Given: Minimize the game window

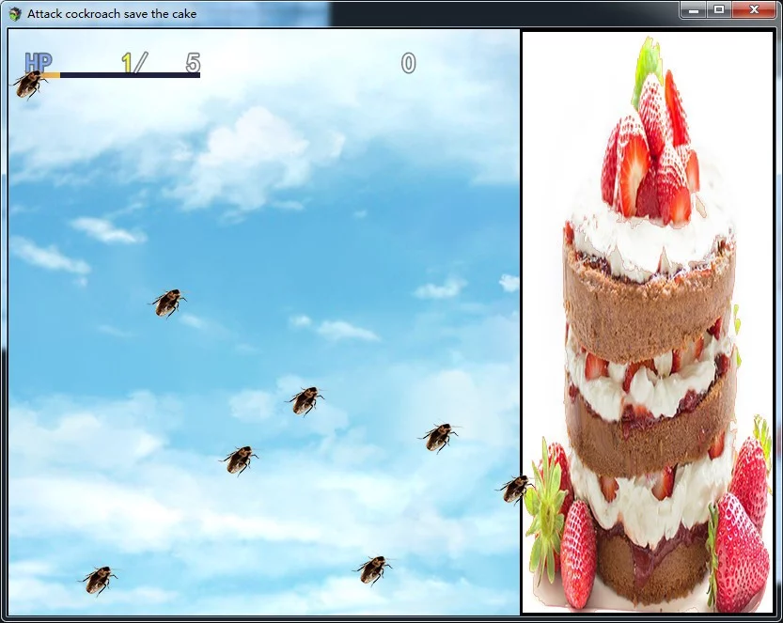Looking at the screenshot, I should click(693, 10).
